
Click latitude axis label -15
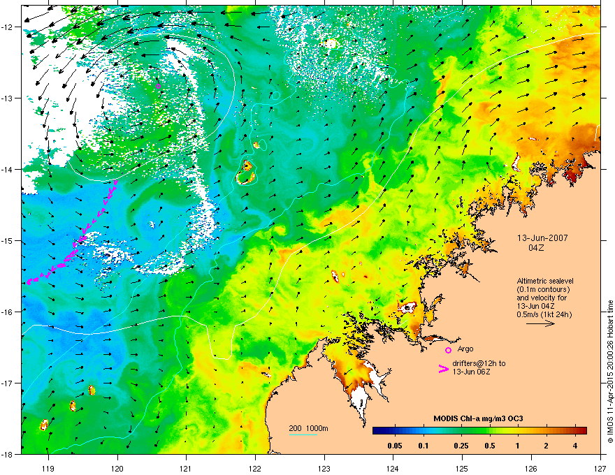6,240
